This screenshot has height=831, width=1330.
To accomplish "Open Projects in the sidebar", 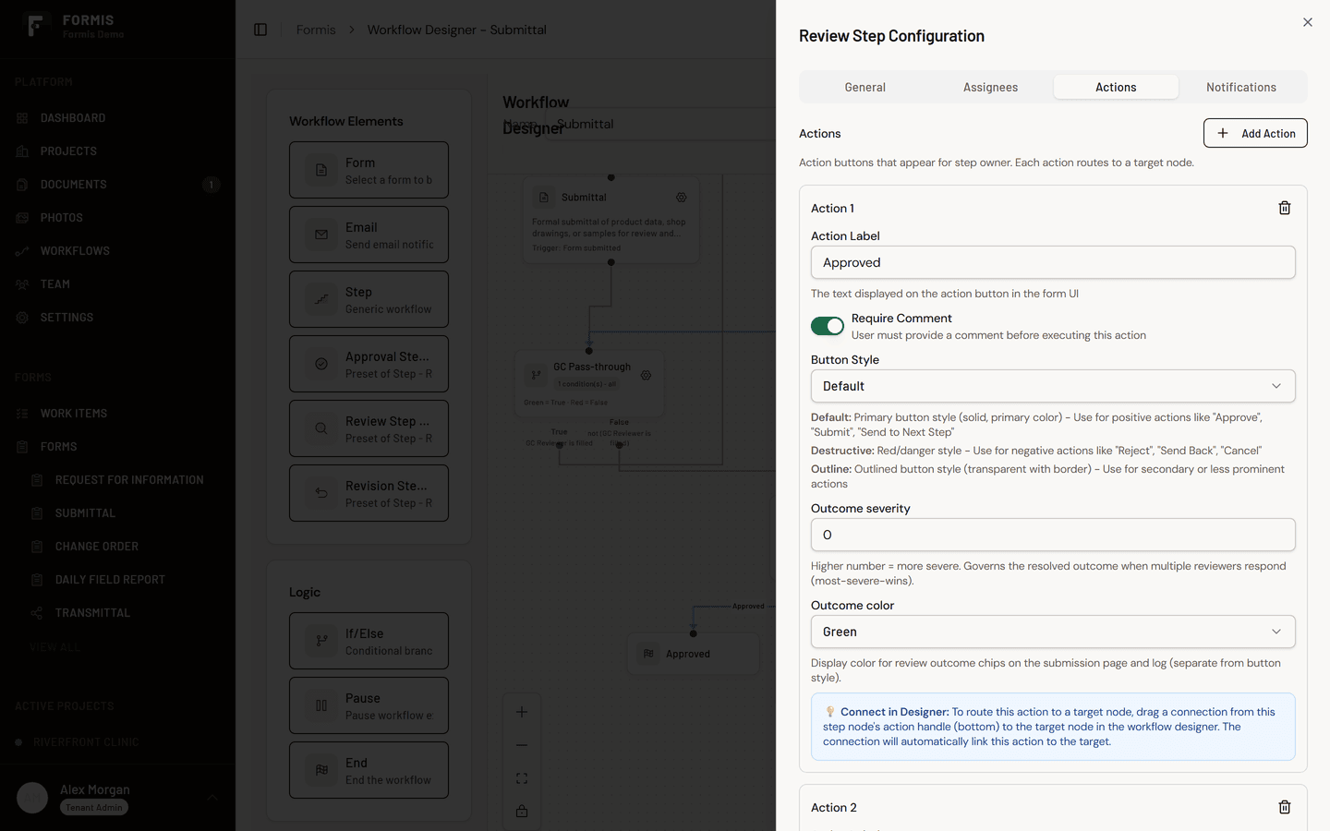I will (117, 151).
